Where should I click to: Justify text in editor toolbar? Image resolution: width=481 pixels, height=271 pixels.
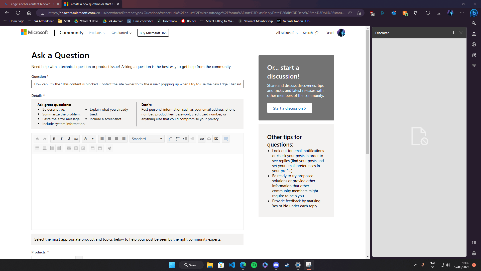[x=124, y=139]
